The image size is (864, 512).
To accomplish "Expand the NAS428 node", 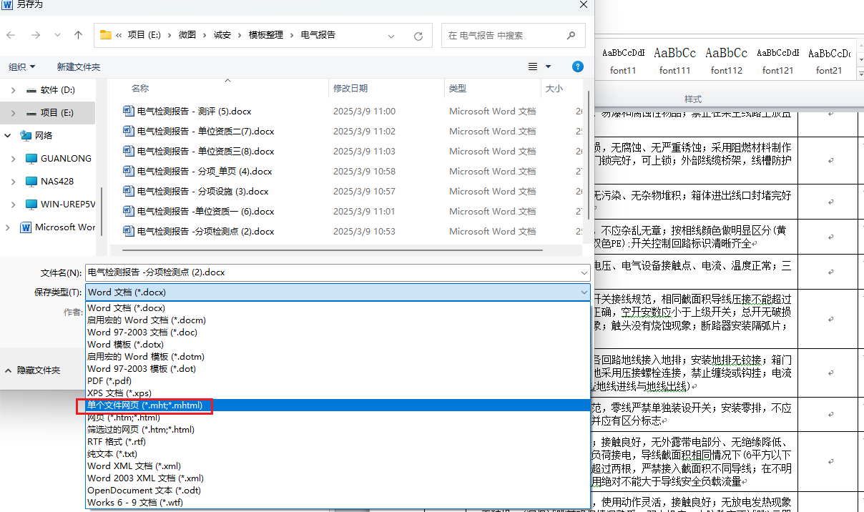I will pyautogui.click(x=13, y=181).
